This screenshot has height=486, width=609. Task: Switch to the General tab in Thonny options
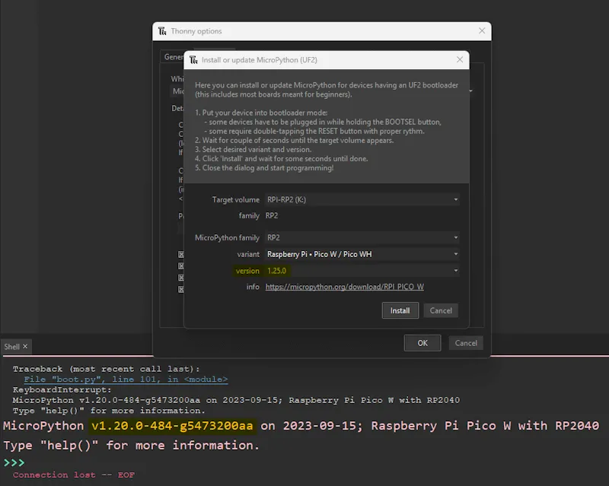point(173,56)
